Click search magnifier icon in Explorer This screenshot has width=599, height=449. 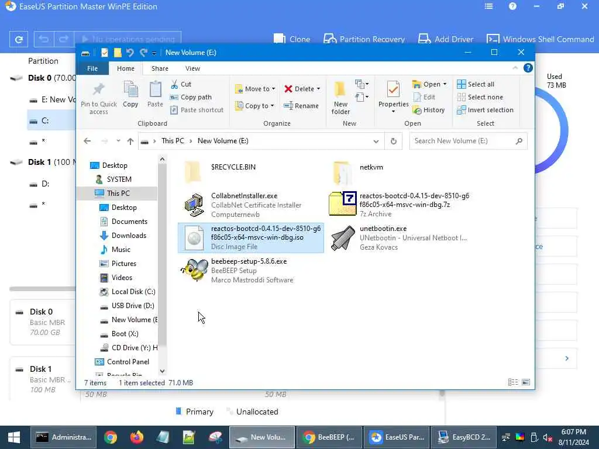[x=519, y=141]
